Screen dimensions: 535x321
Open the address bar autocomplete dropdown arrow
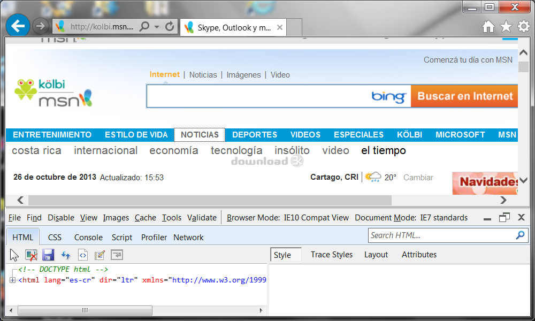[157, 27]
